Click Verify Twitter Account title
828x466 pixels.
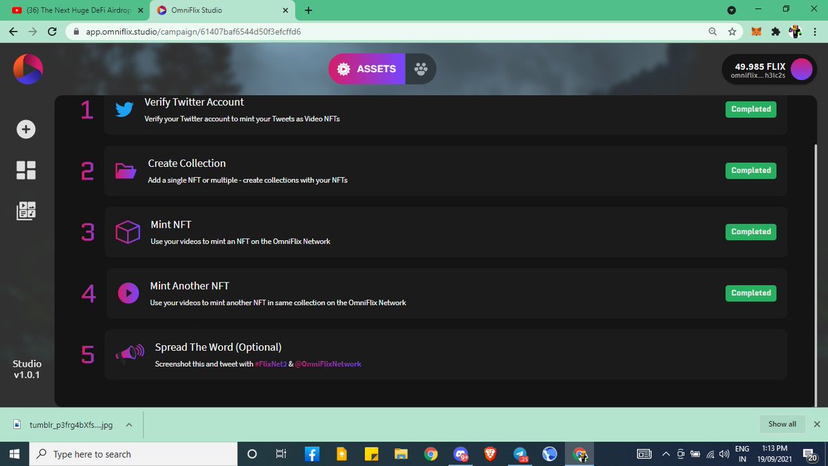tap(194, 102)
